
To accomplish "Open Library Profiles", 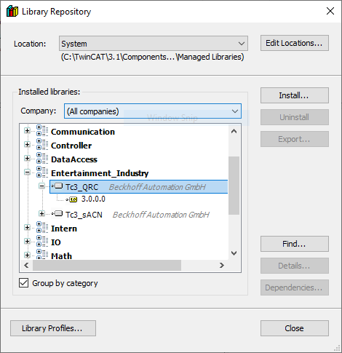I will (x=53, y=328).
